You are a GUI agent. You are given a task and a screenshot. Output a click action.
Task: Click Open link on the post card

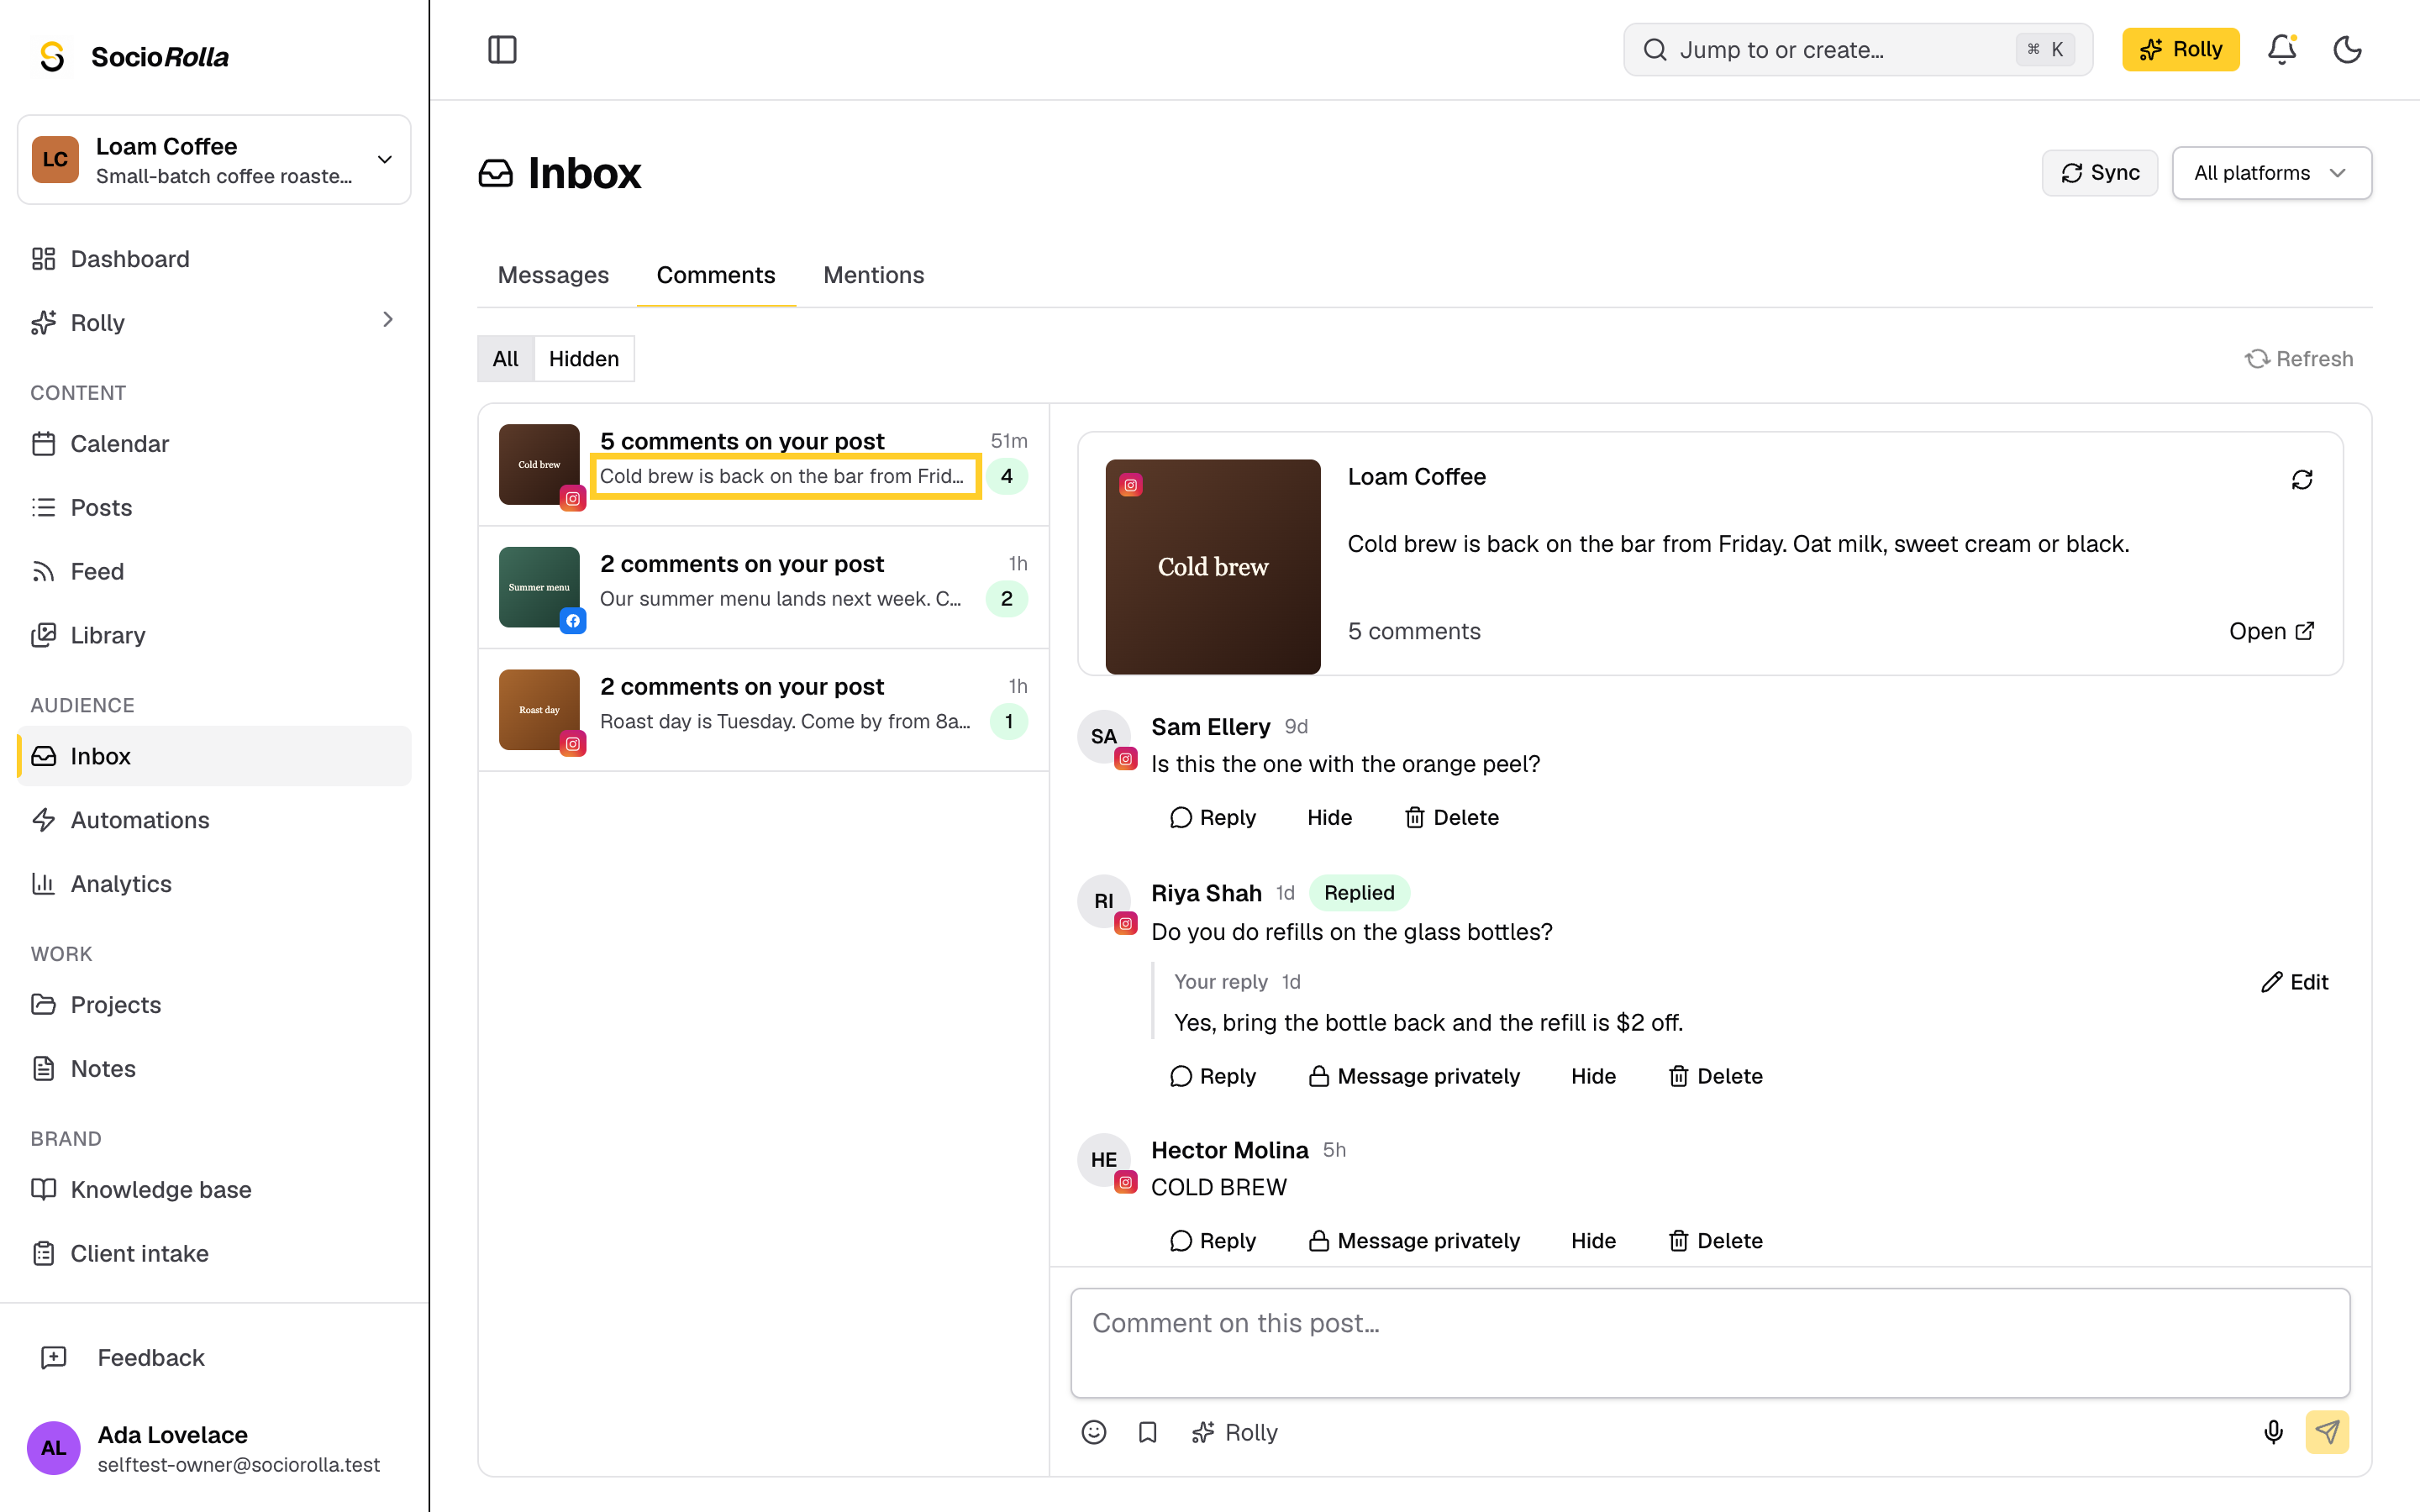coord(2271,631)
